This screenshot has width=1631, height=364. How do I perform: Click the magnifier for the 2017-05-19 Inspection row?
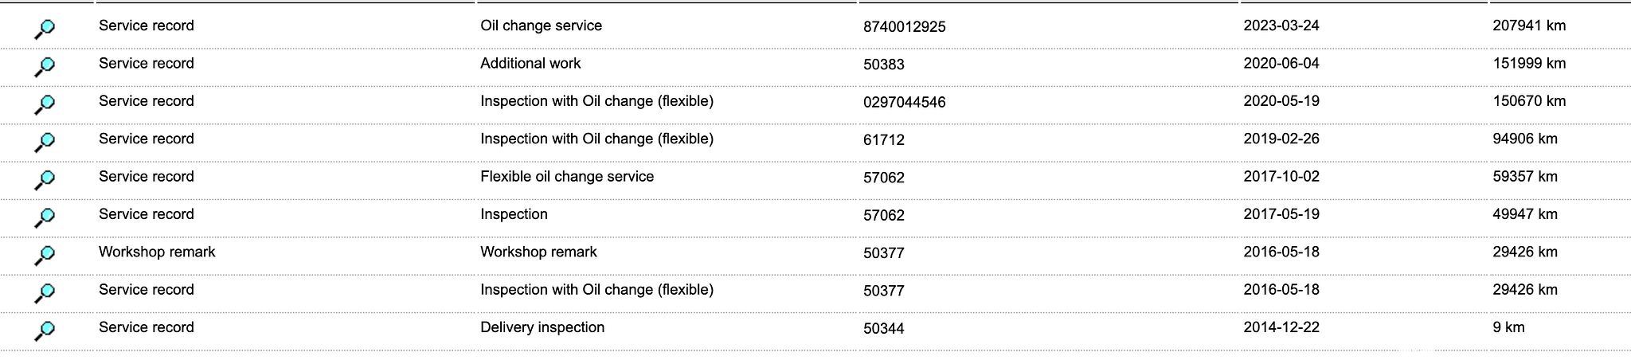[45, 217]
